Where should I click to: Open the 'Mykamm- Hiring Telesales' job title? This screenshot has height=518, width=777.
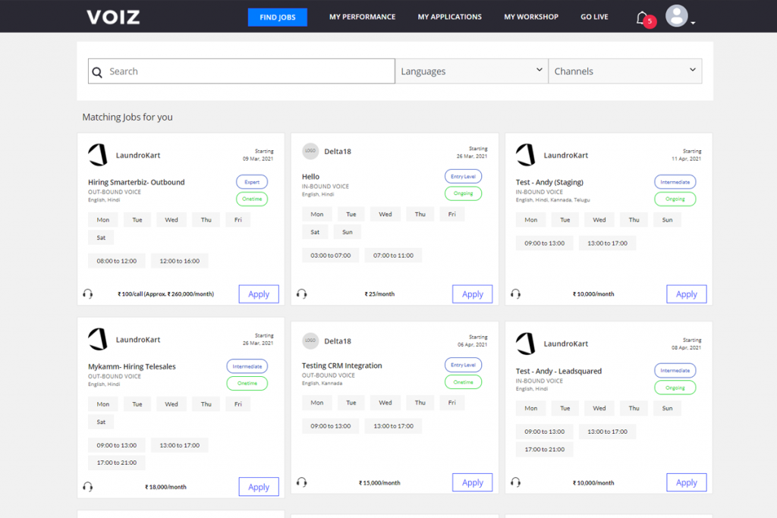[x=132, y=366]
